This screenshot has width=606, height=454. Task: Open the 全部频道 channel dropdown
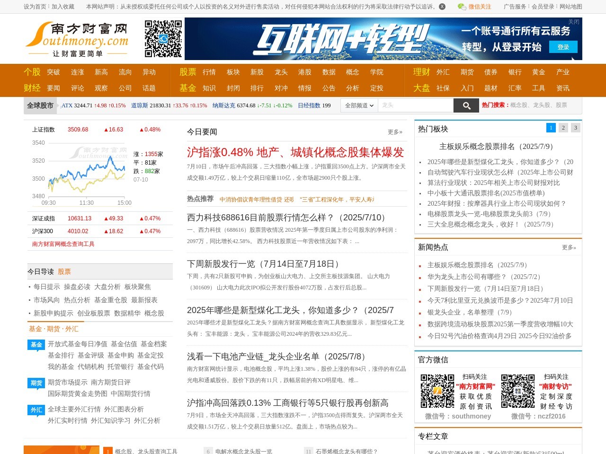coord(359,105)
